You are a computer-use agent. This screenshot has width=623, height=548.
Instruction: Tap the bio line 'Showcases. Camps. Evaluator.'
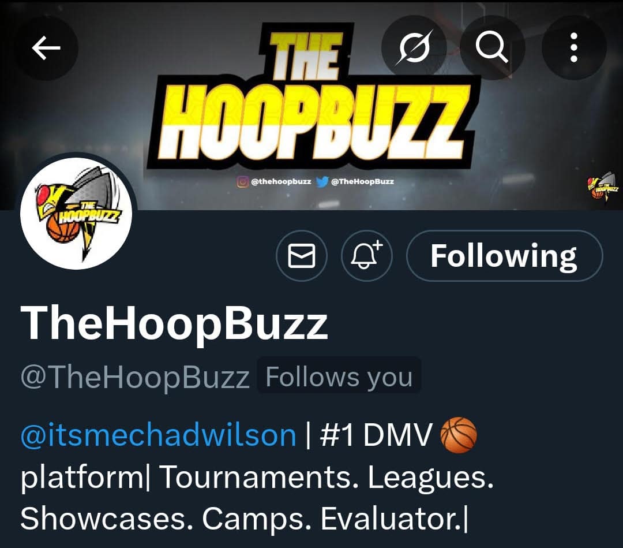coord(244,519)
